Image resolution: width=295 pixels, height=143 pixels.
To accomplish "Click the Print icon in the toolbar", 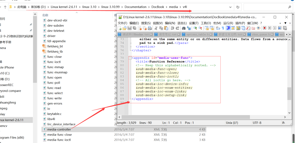I will [149, 28].
